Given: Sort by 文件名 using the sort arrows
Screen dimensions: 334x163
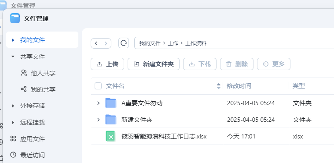Looking at the screenshot, I should pos(219,86).
